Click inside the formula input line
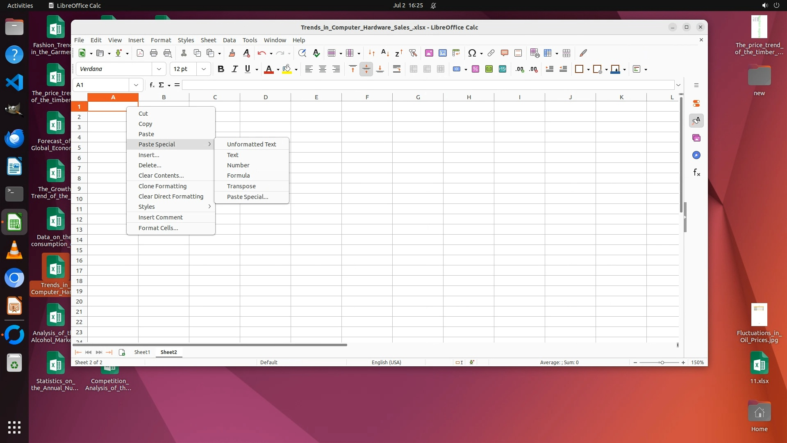This screenshot has height=443, width=787. click(x=426, y=85)
